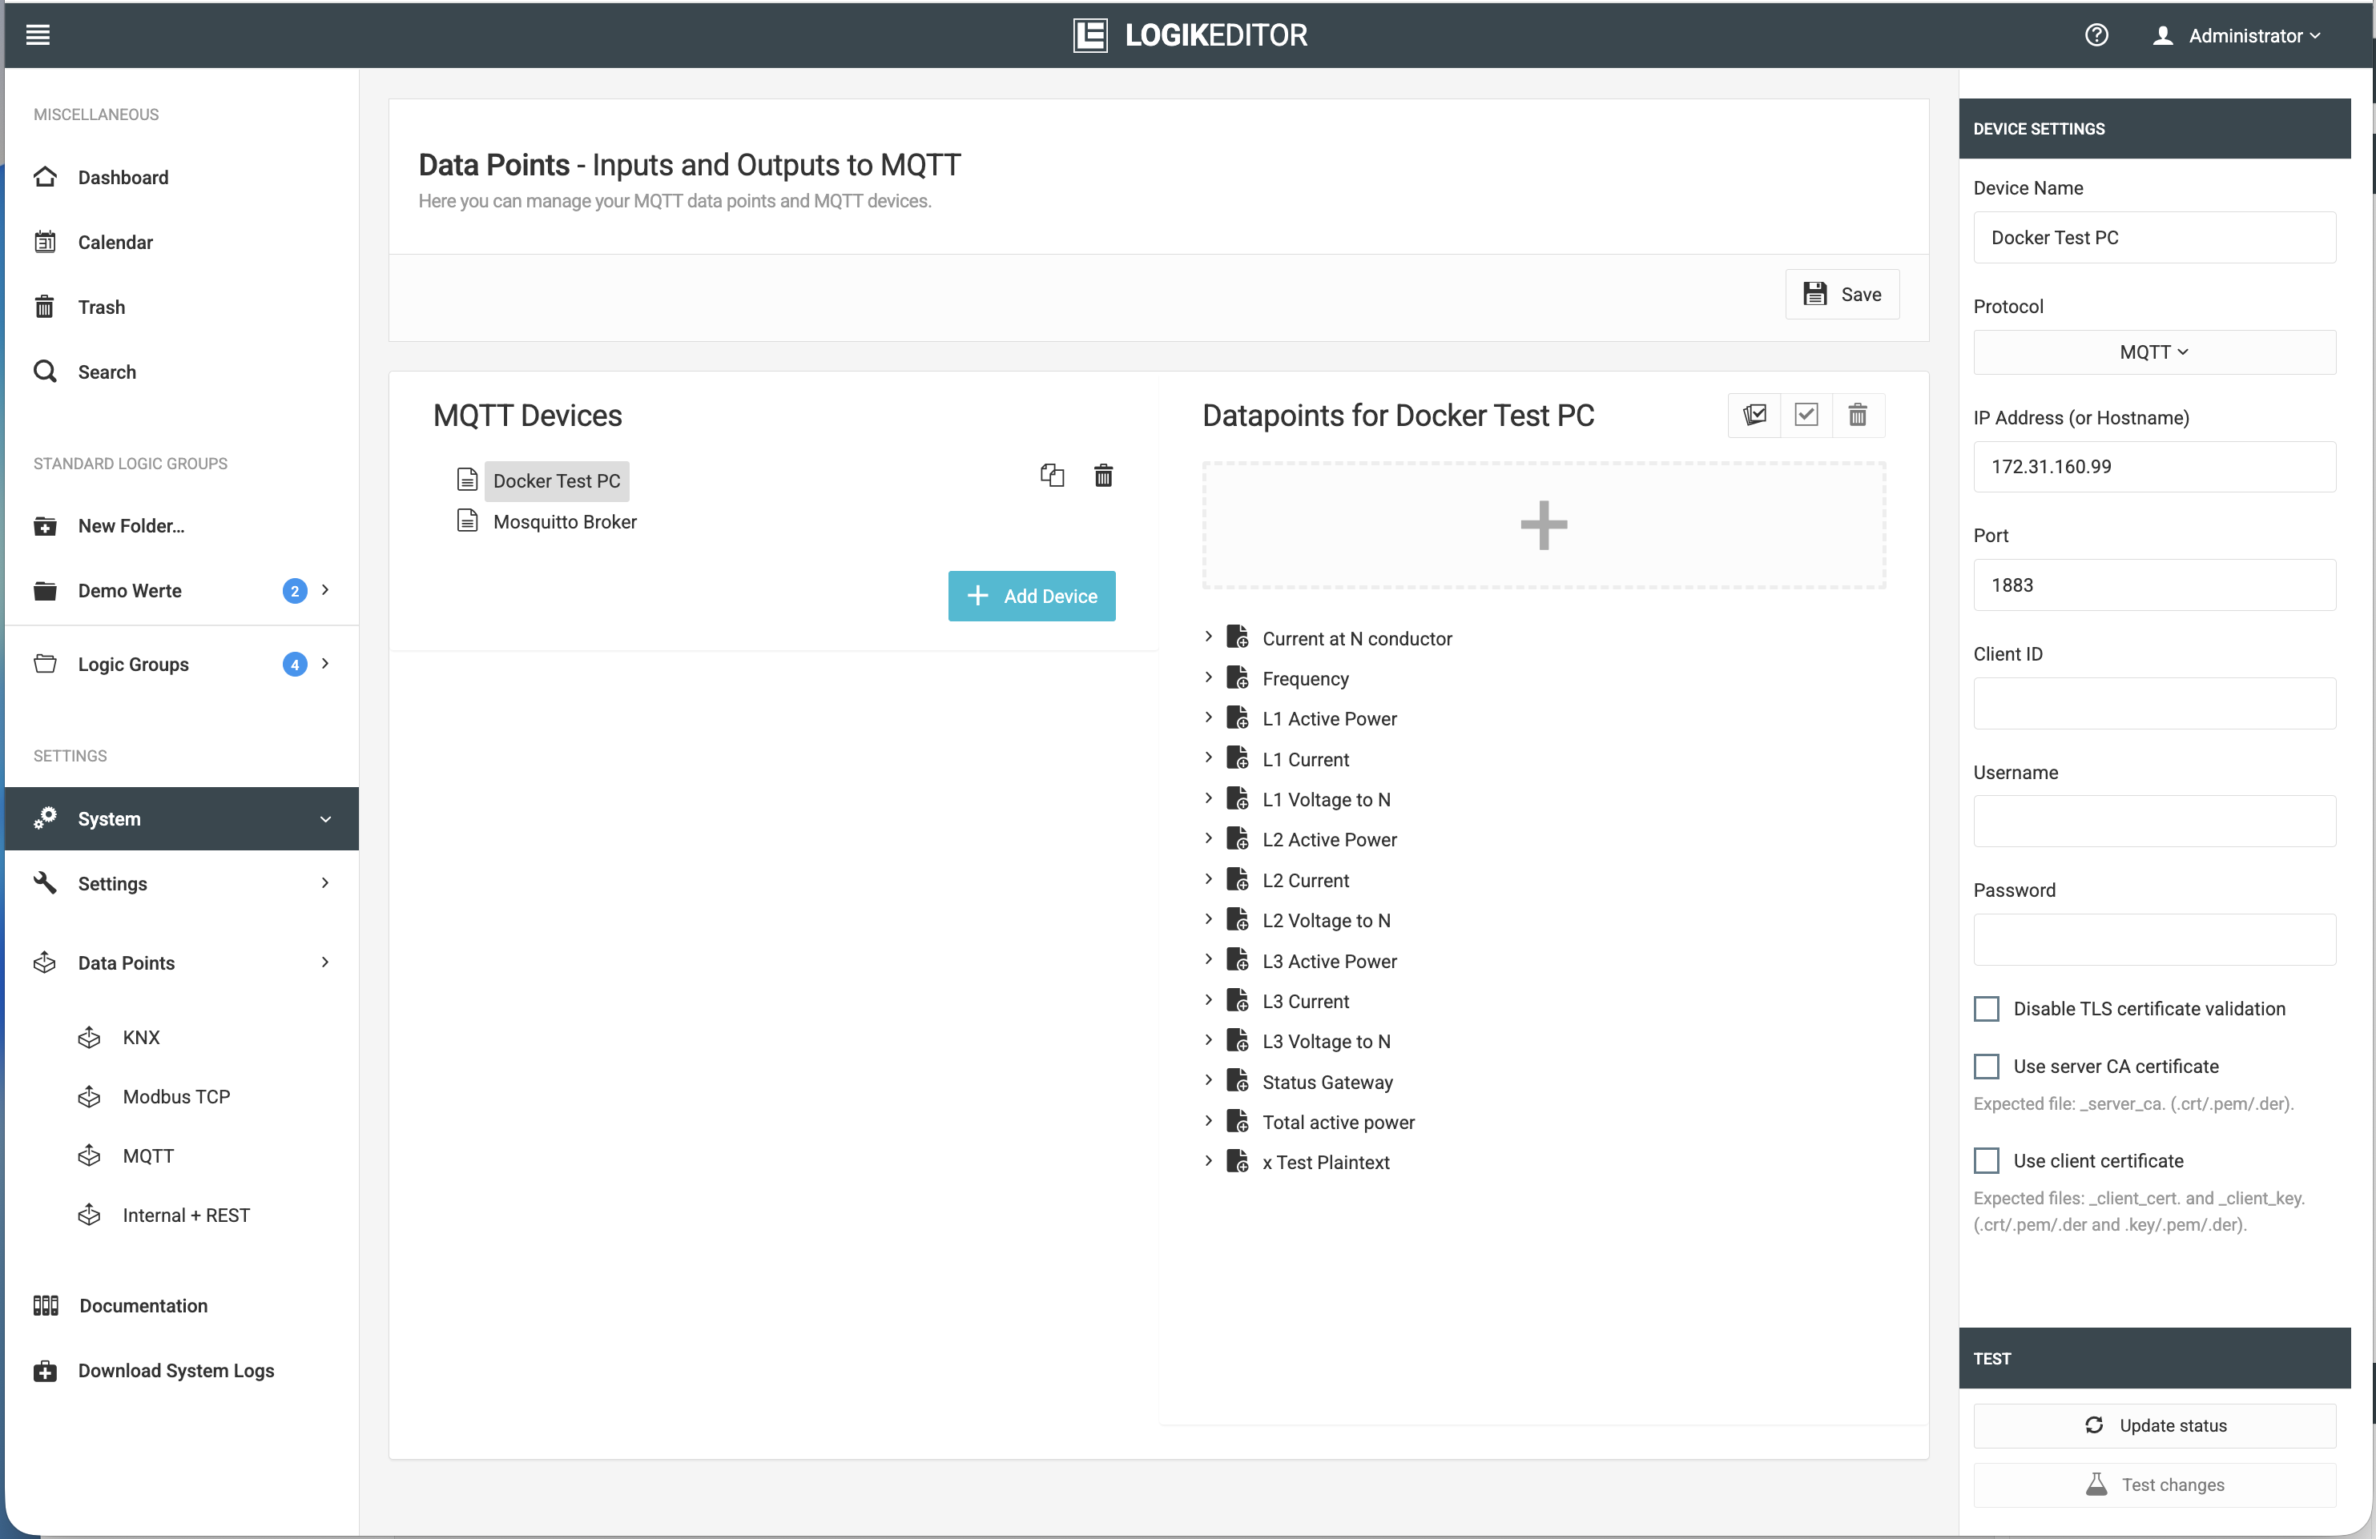The image size is (2376, 1539).
Task: Enable Use server CA certificate
Action: point(1987,1066)
